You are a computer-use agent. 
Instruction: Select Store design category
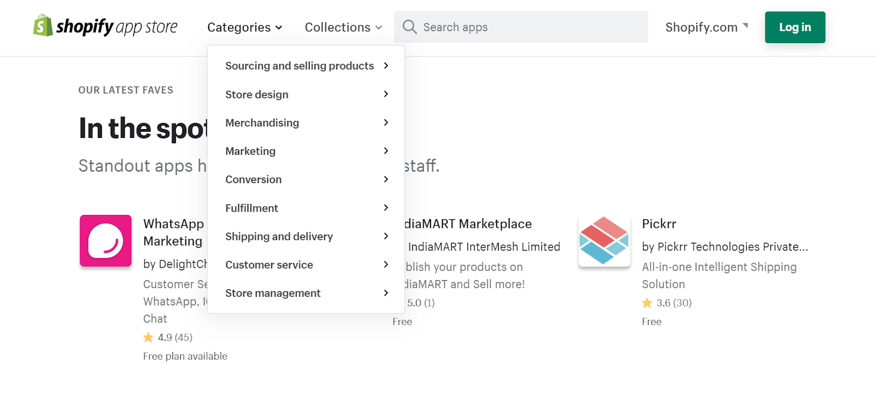(257, 95)
